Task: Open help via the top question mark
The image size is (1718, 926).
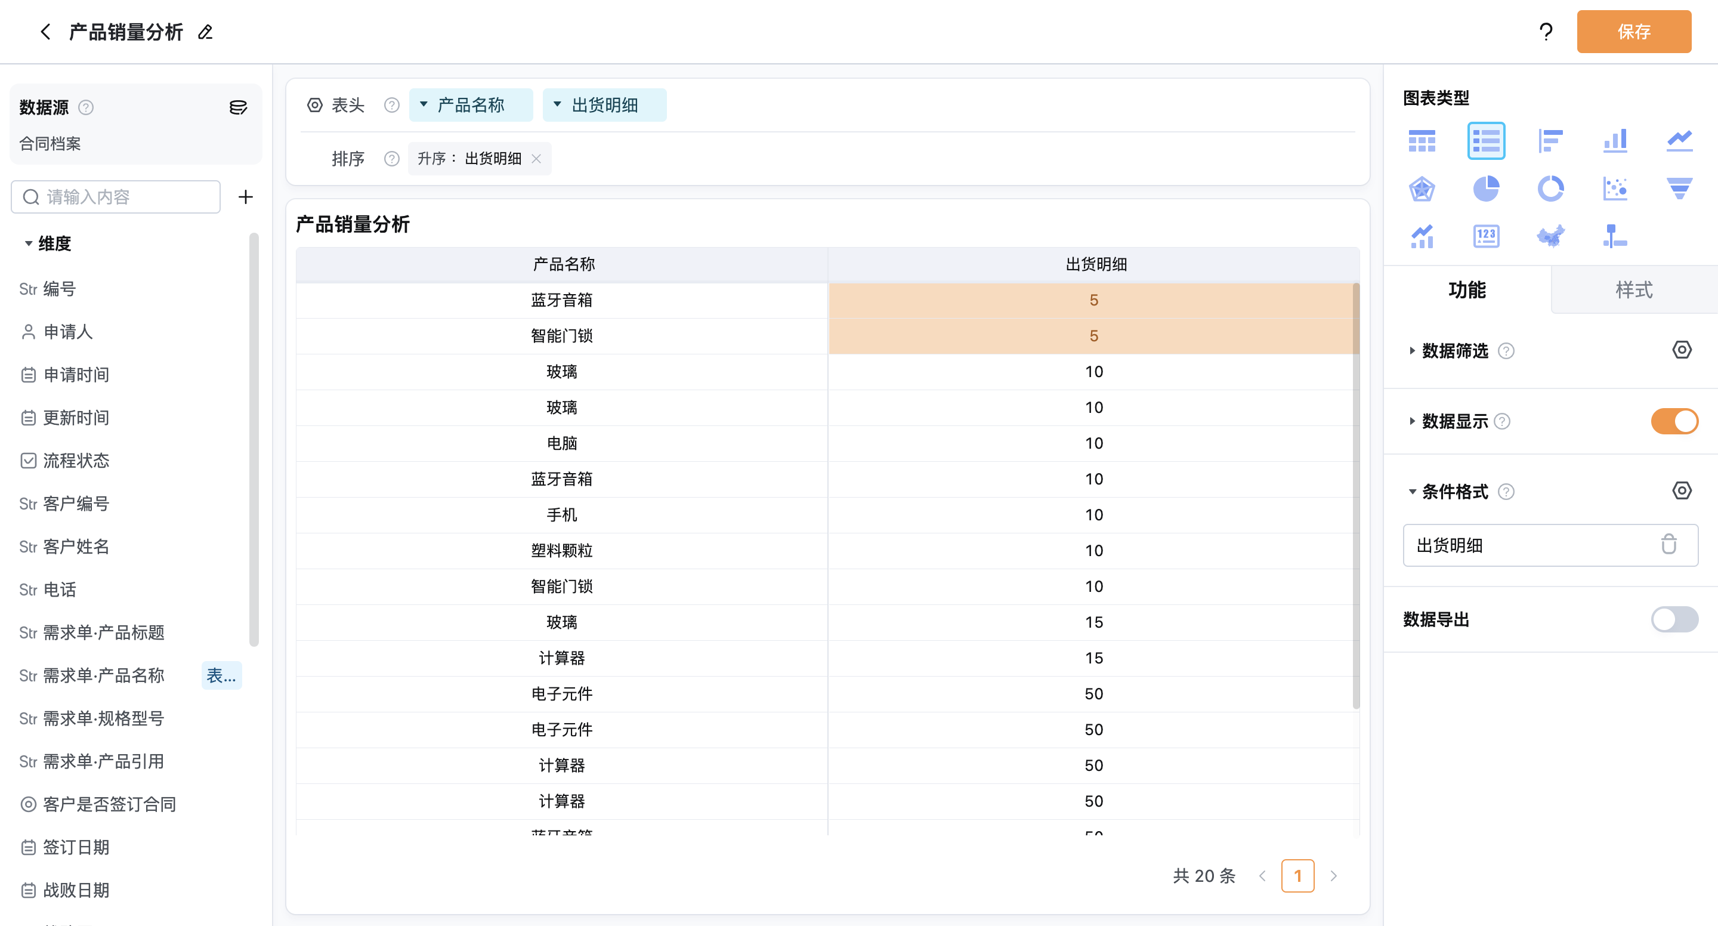Action: (x=1546, y=32)
